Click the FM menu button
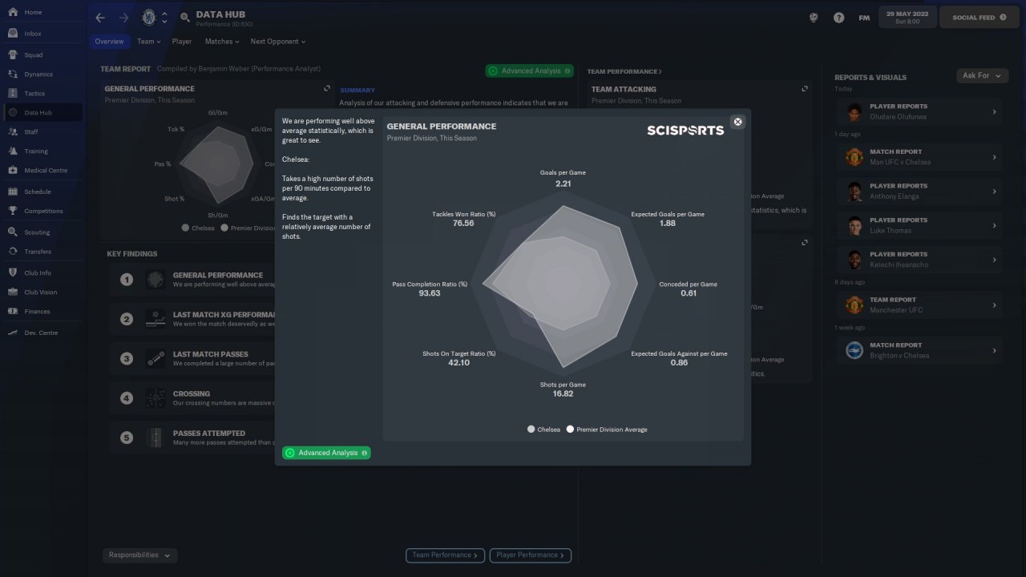 pyautogui.click(x=864, y=18)
